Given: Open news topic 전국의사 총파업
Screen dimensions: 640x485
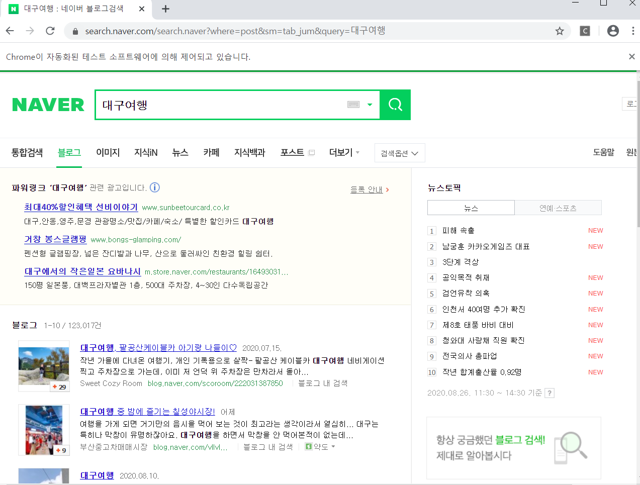Looking at the screenshot, I should tap(470, 356).
